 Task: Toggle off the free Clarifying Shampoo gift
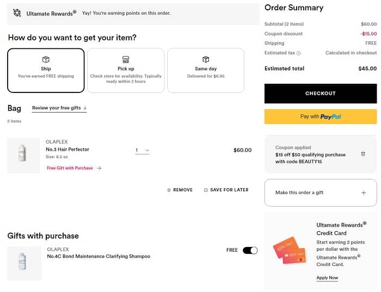click(250, 250)
